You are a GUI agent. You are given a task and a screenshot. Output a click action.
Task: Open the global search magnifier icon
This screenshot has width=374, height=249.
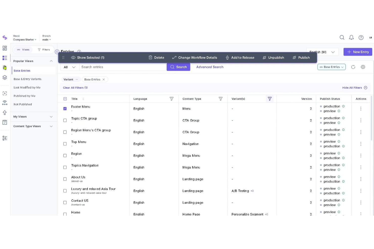click(x=342, y=38)
